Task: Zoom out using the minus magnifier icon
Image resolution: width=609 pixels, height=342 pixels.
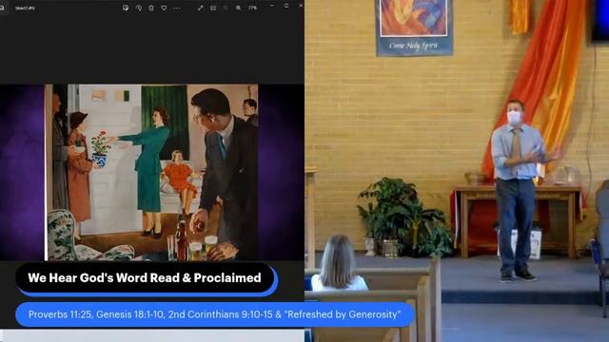Action: [226, 8]
